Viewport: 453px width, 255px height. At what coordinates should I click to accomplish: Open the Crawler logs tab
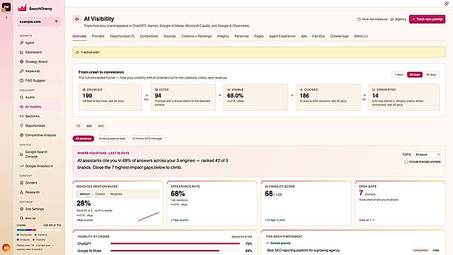[339, 36]
